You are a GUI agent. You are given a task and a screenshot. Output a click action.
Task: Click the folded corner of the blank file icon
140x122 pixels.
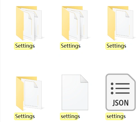[x=84, y=79]
